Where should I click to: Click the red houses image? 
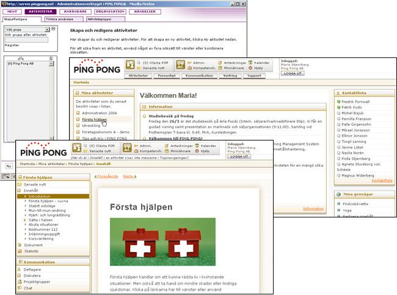pos(162,242)
